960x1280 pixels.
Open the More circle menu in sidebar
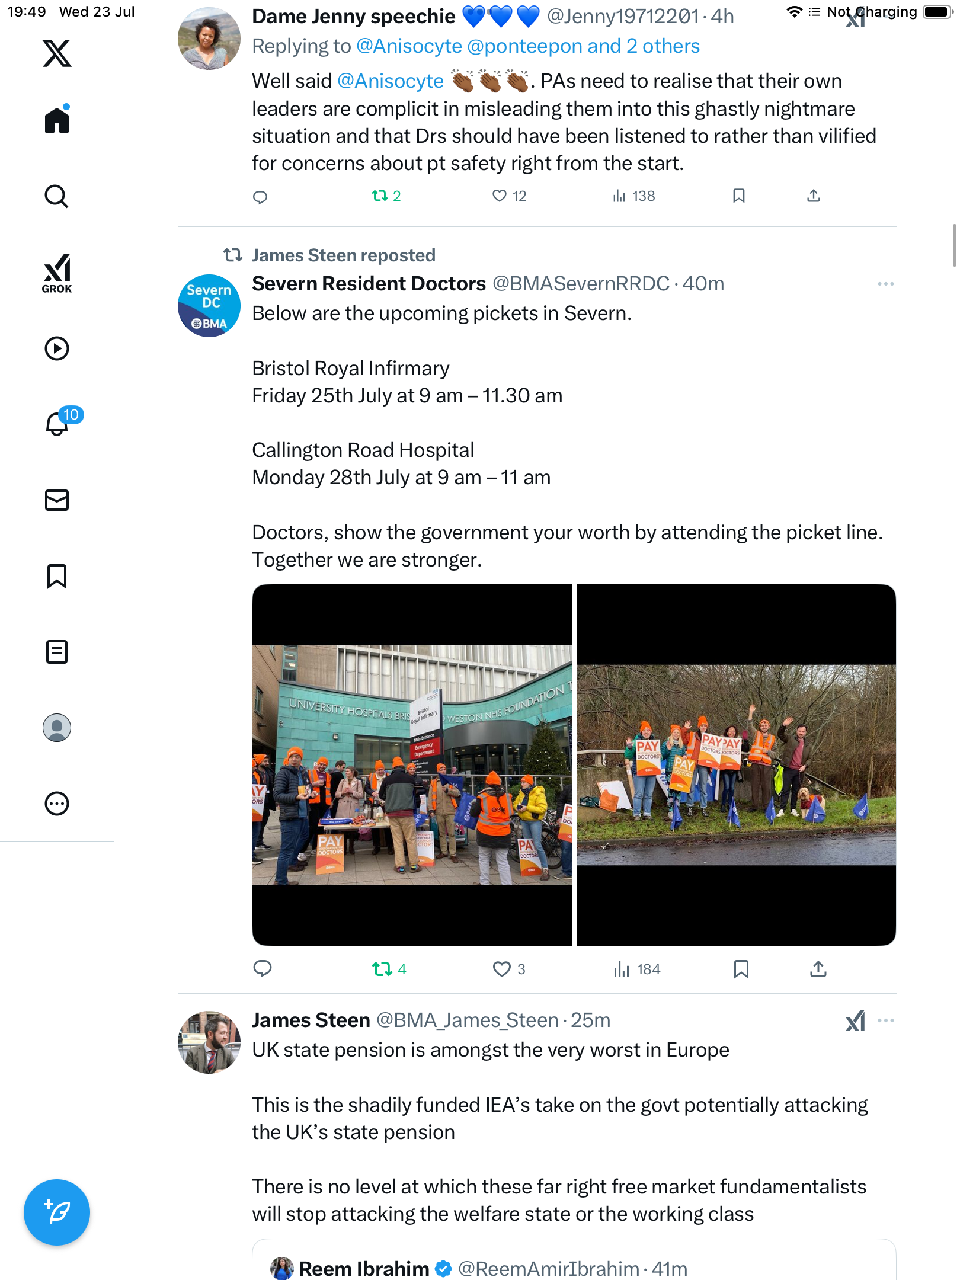coord(57,804)
